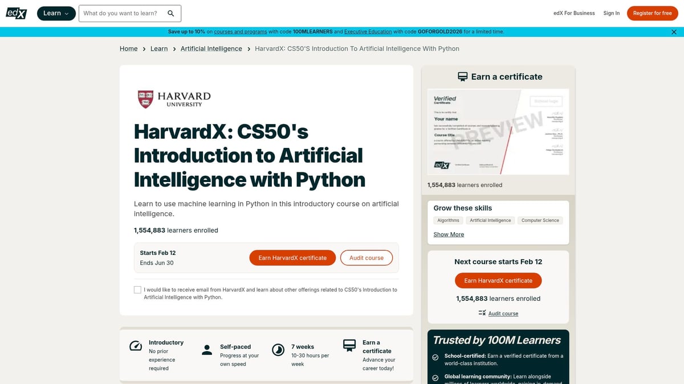Click 'No prior experience required' text

pos(162,360)
